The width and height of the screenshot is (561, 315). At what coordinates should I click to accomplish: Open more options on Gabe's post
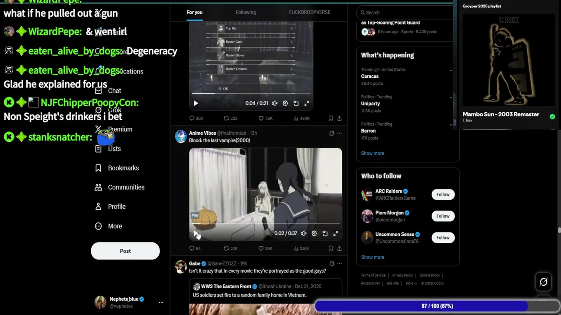coord(339,264)
